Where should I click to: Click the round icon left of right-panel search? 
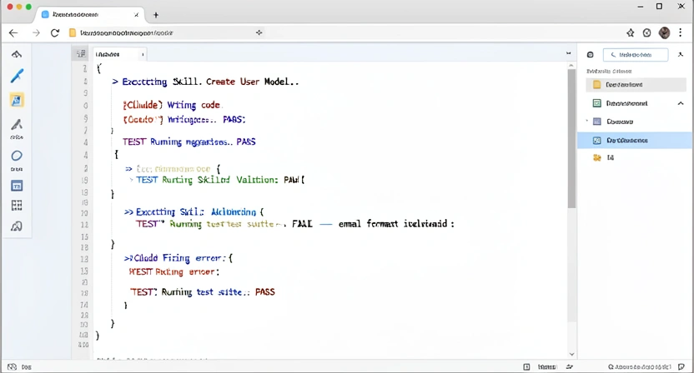590,55
